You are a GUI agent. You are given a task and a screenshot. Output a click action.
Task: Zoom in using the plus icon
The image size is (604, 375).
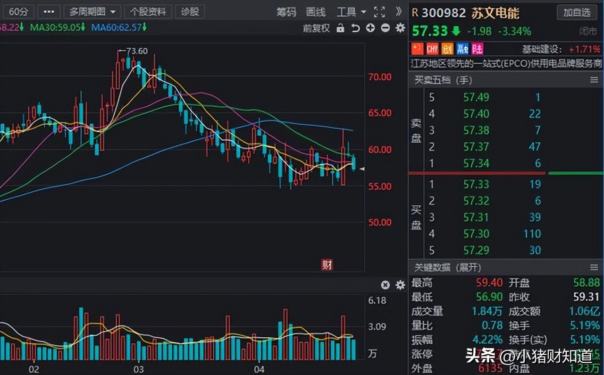coord(370,28)
